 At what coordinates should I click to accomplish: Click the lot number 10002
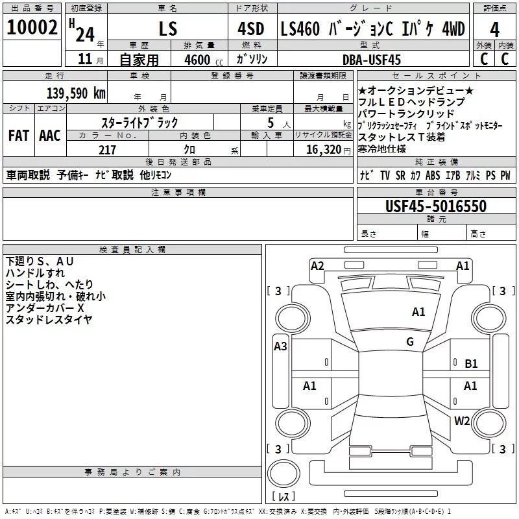pyautogui.click(x=32, y=27)
